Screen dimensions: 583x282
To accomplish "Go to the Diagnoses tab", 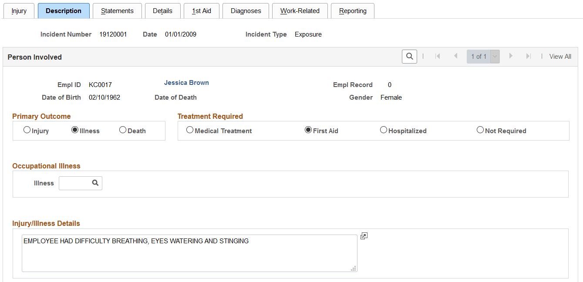I will pyautogui.click(x=246, y=10).
